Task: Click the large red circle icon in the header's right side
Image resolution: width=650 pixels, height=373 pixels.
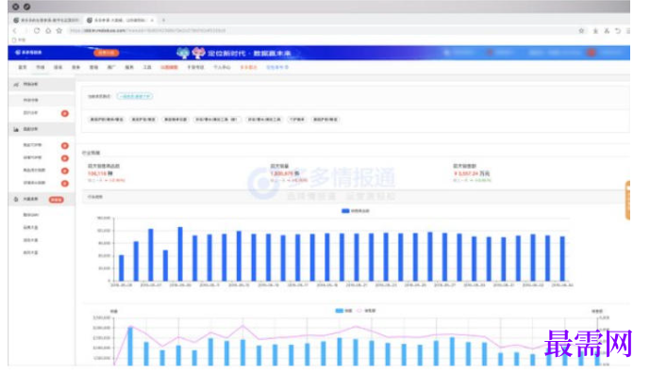Action: point(592,53)
